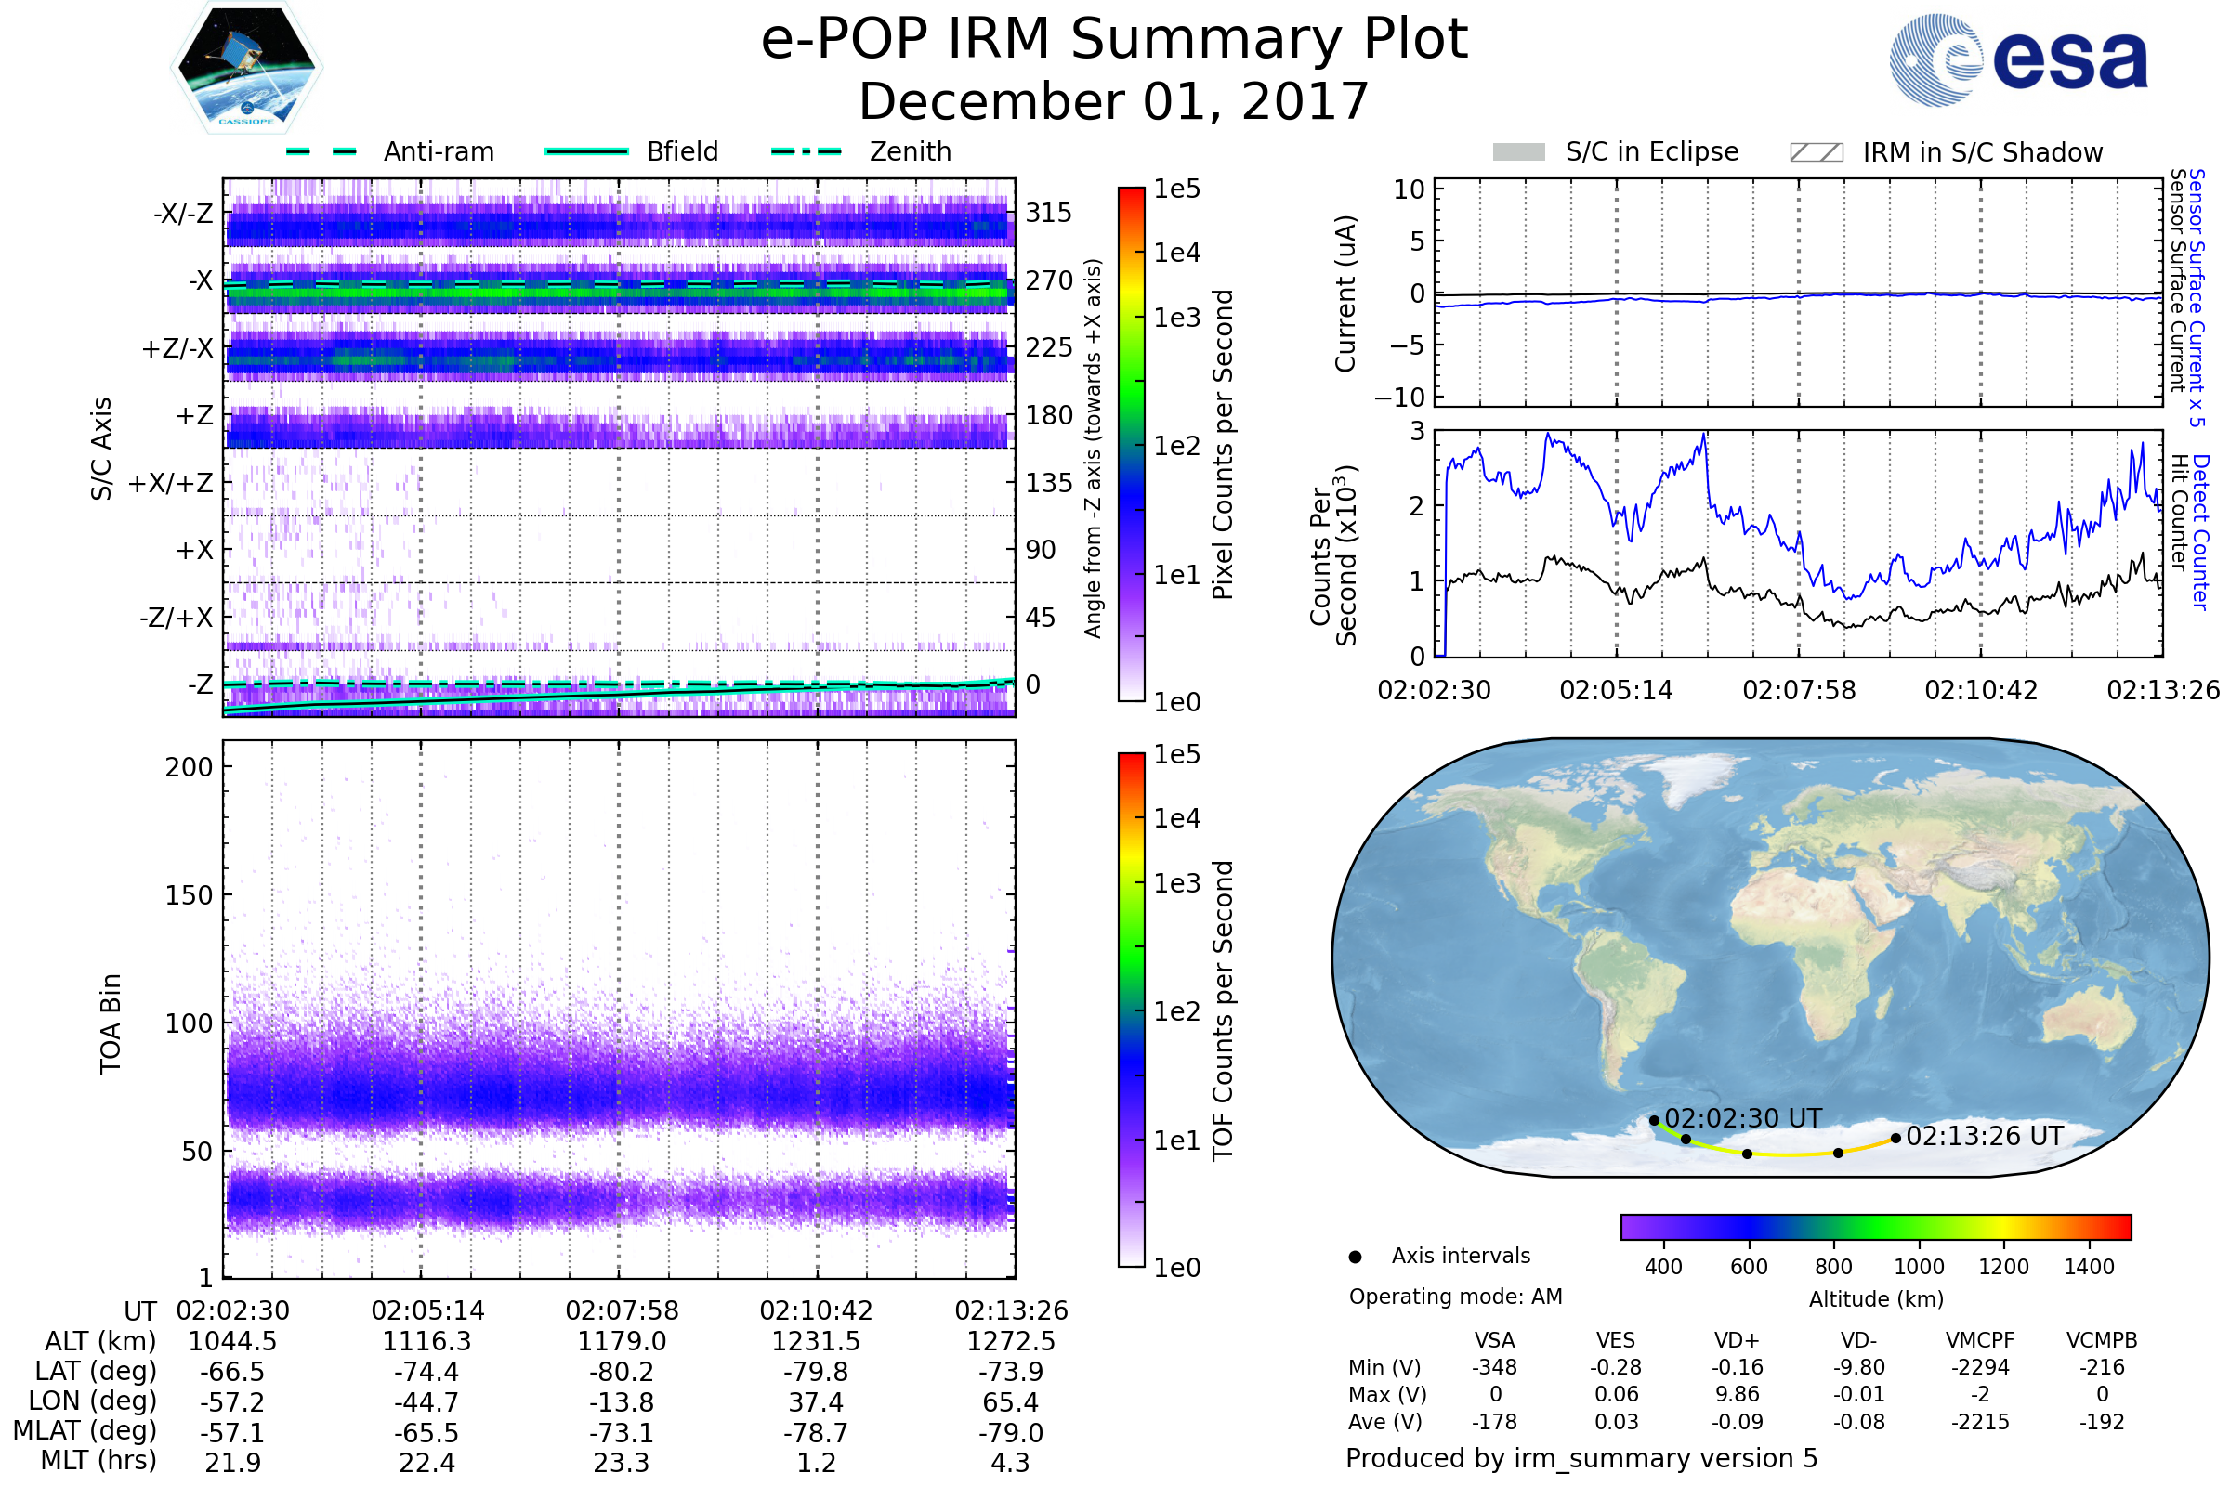Viewport: 2230px width, 1486px height.
Task: Click the S/C in Eclipse gray legend patch
Action: click(x=1518, y=152)
